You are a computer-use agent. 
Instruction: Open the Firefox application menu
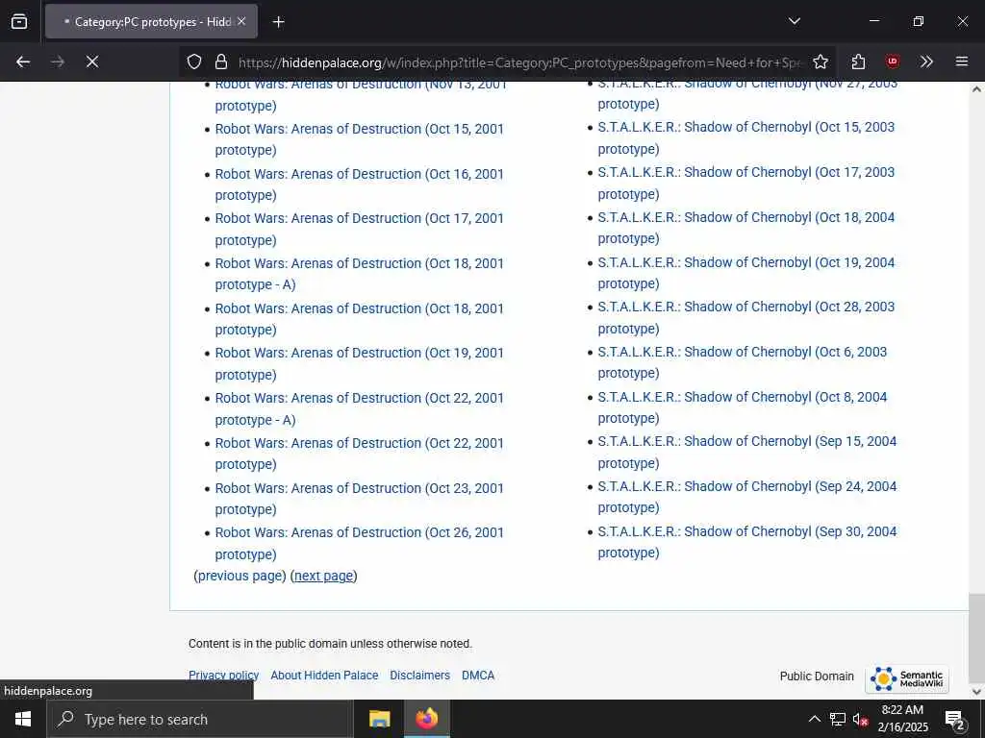tap(961, 61)
